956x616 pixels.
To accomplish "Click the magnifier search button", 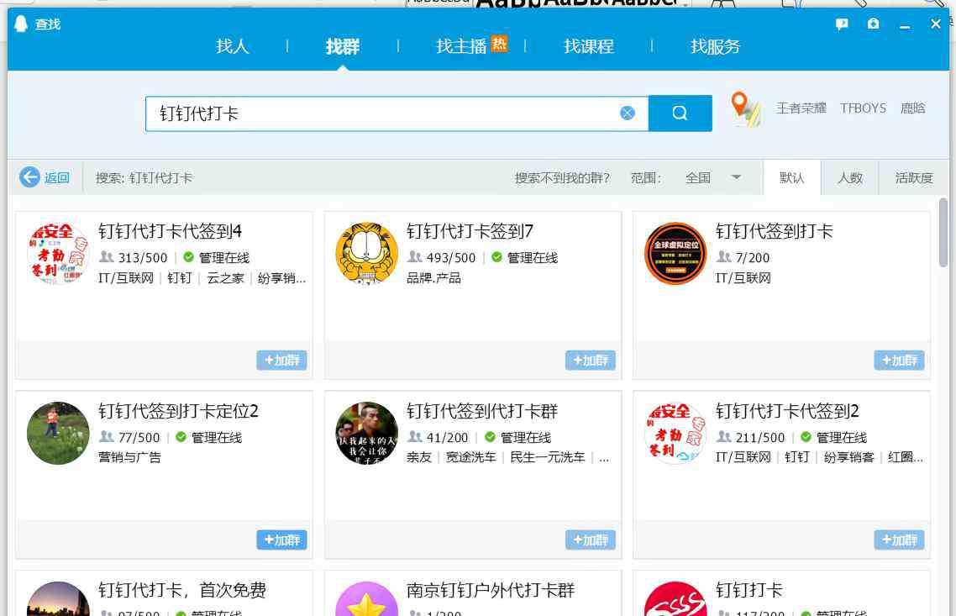I will 680,113.
